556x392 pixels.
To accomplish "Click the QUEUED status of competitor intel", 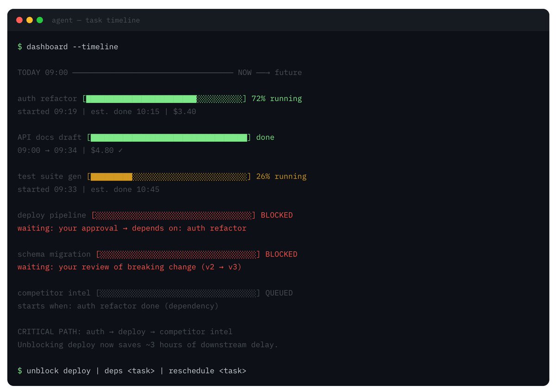I will pos(279,293).
